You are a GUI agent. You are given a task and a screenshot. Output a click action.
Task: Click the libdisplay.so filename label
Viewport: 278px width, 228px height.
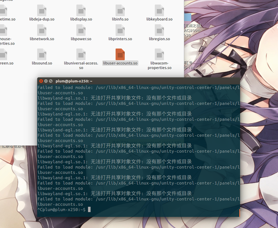click(x=81, y=19)
